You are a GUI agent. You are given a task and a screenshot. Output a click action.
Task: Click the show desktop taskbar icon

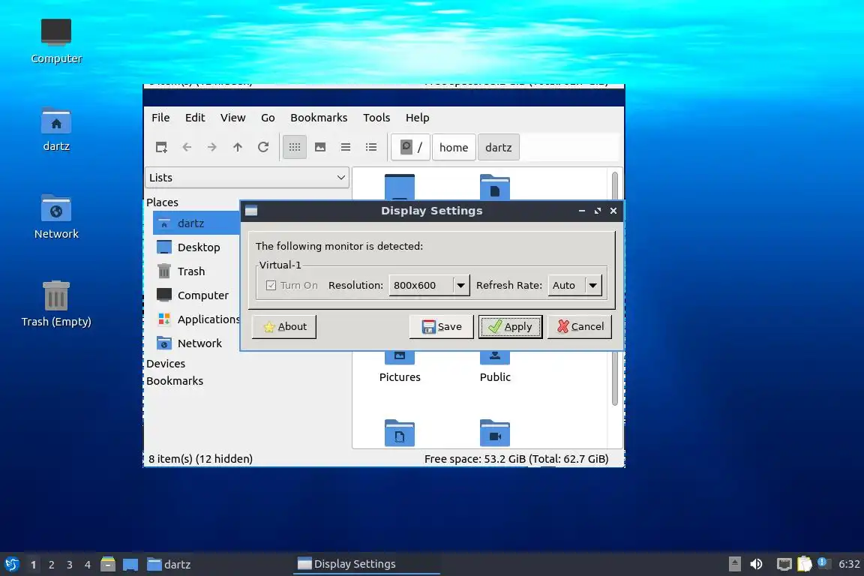(130, 565)
